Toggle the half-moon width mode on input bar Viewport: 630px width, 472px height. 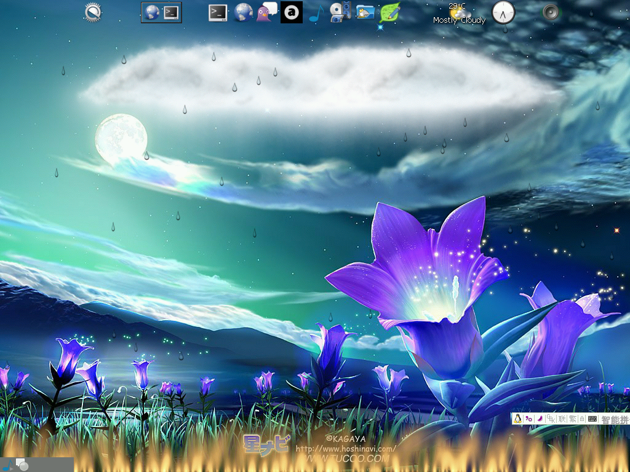coord(540,419)
